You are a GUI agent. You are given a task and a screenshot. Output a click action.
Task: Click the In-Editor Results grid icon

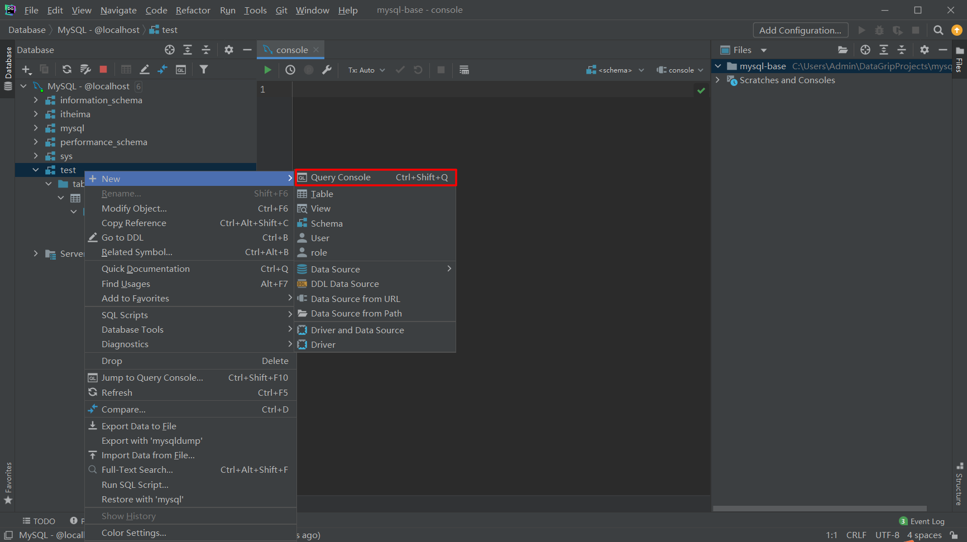point(464,70)
